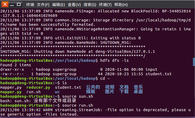
Task: Maximize the terminal window
Action: click(x=19, y=4)
